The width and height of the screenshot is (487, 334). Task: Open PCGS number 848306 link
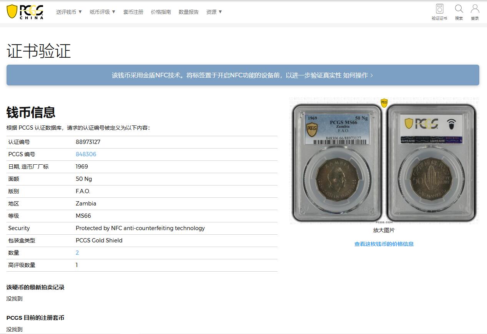point(86,154)
